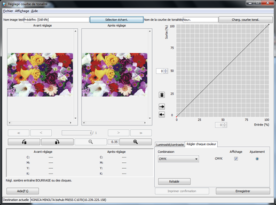The image size is (276, 205).
Task: Go to first page button
Action: click(x=19, y=133)
